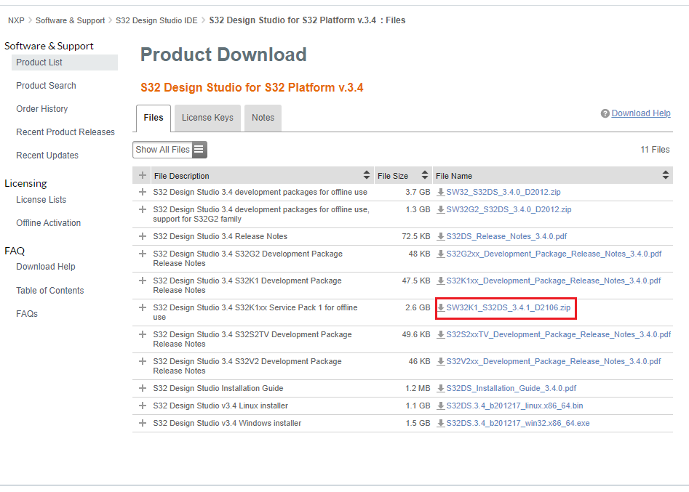689x492 pixels.
Task: Download S32DS_Installation_Guide_3.4.0.pdf link
Action: [x=511, y=388]
